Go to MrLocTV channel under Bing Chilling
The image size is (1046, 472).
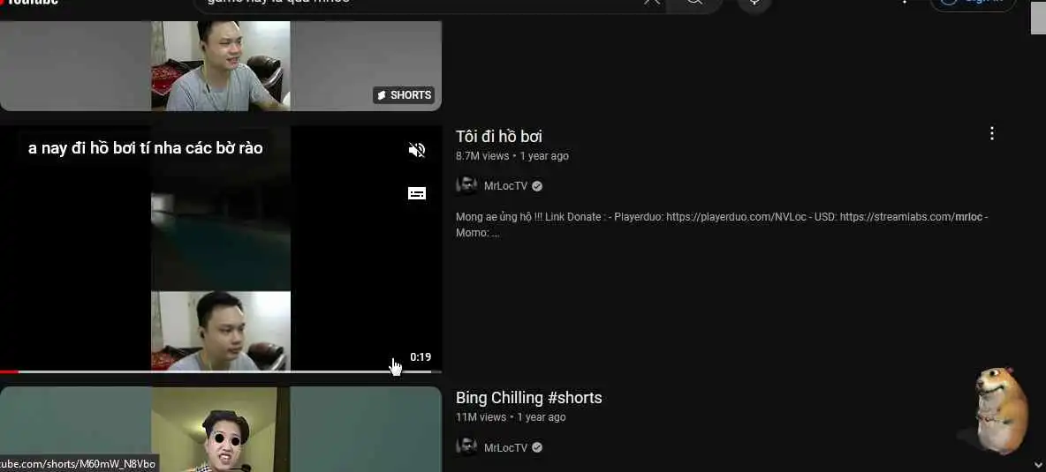pyautogui.click(x=505, y=448)
